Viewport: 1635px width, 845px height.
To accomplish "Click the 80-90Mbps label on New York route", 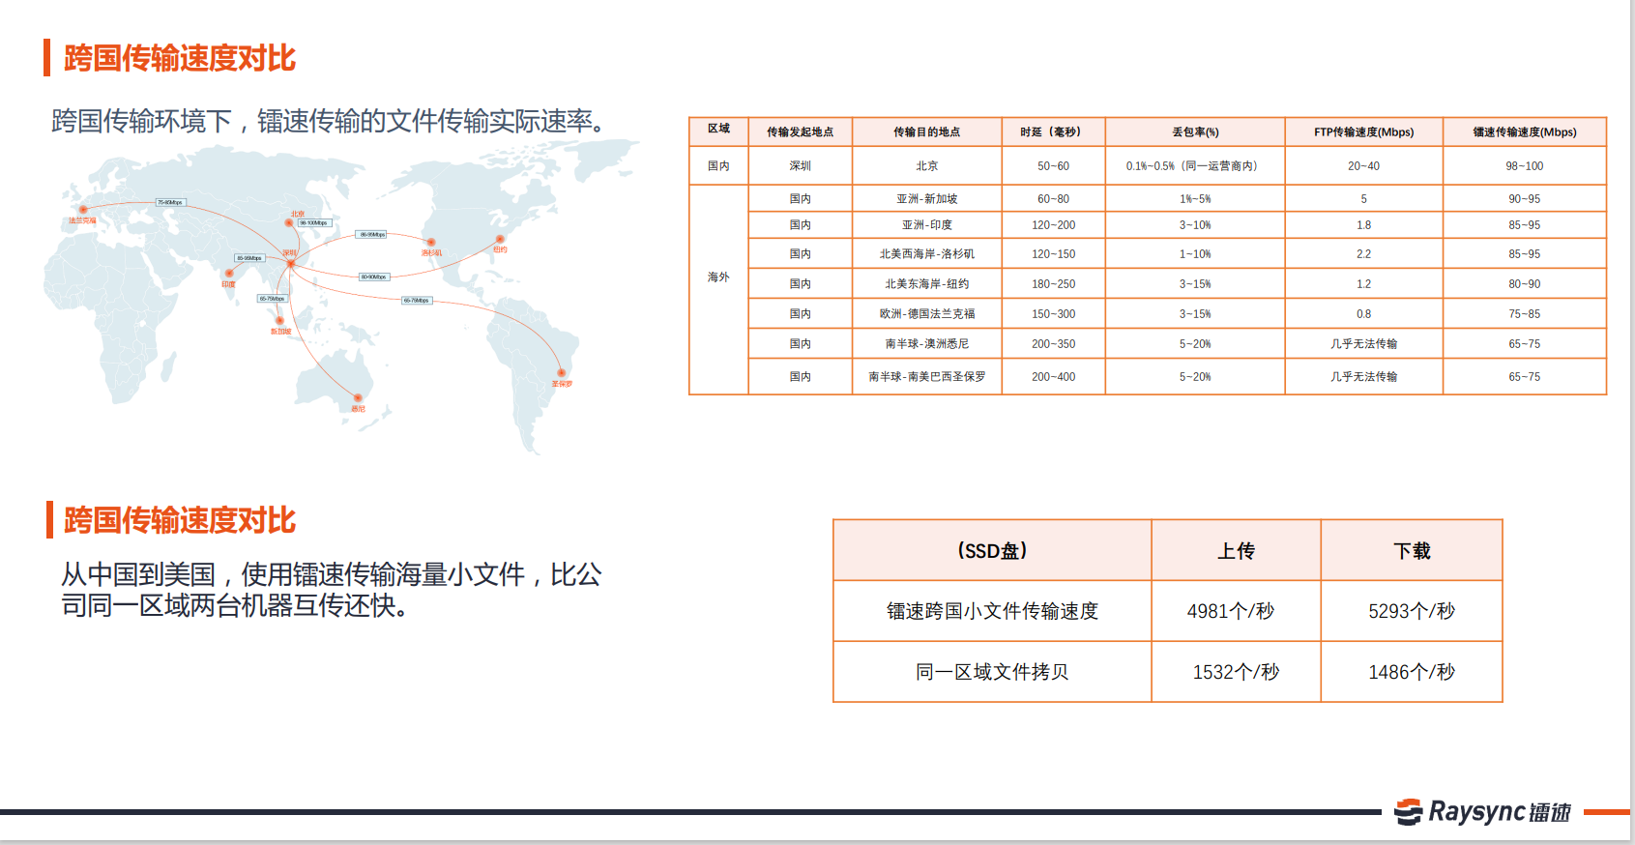I will click(x=374, y=277).
